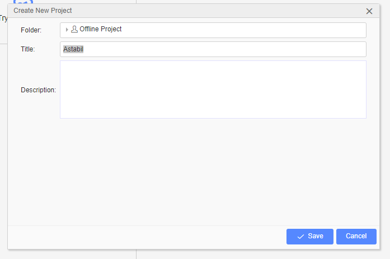This screenshot has width=390, height=259.
Task: Click the highlighted Astabil text
Action: pyautogui.click(x=73, y=49)
